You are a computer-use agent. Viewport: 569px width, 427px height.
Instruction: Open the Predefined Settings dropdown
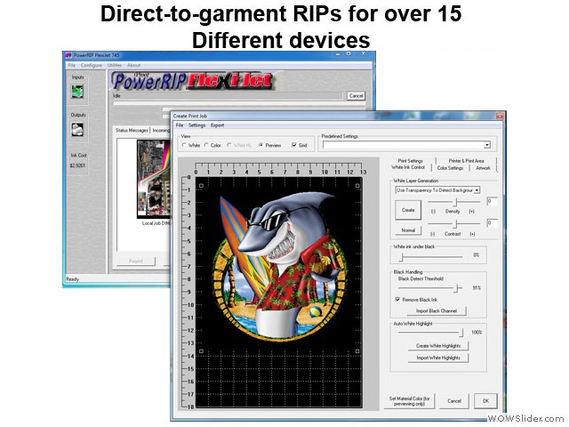pyautogui.click(x=486, y=145)
